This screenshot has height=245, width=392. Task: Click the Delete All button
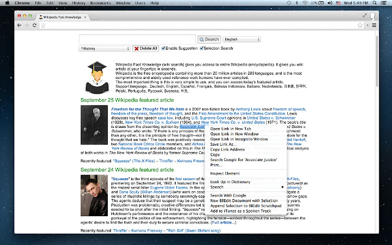[x=146, y=48]
